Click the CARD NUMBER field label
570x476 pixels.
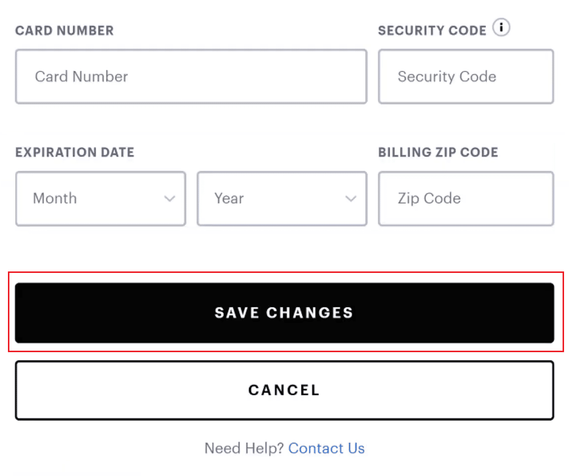point(64,31)
